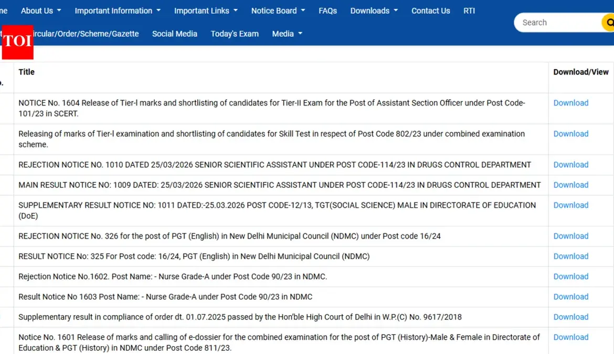Select Result Notice No: 325 title text
Image resolution: width=614 pixels, height=354 pixels.
point(194,256)
